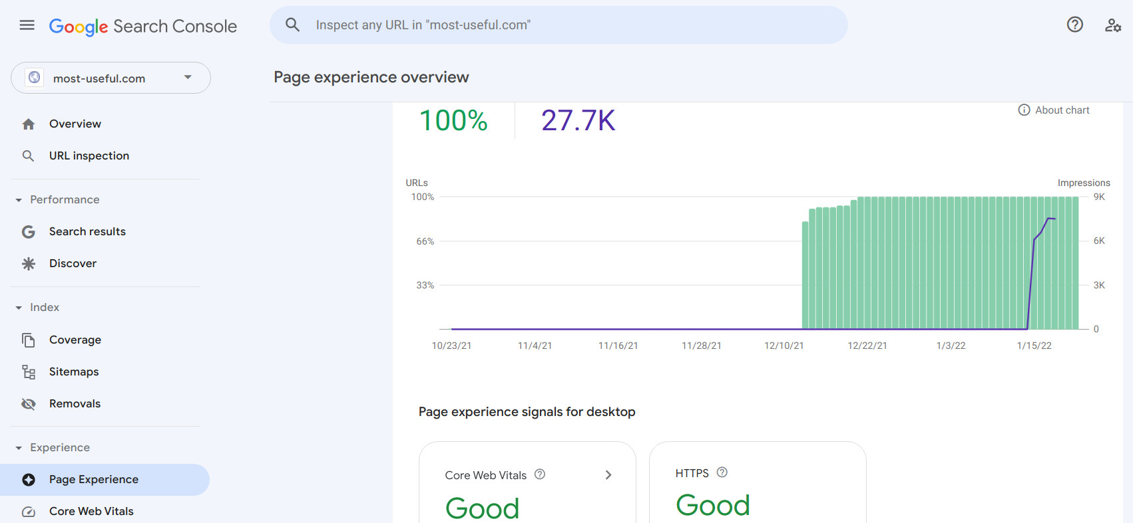Select Page Experience in sidebar
Viewport: 1133px width, 523px height.
(105, 480)
